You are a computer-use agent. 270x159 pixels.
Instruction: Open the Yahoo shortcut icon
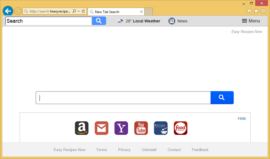coord(121,128)
